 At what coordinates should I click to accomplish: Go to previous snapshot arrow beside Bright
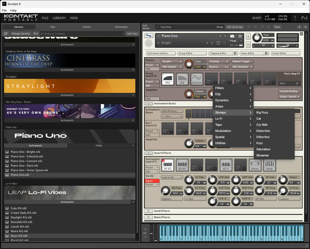(x=207, y=43)
